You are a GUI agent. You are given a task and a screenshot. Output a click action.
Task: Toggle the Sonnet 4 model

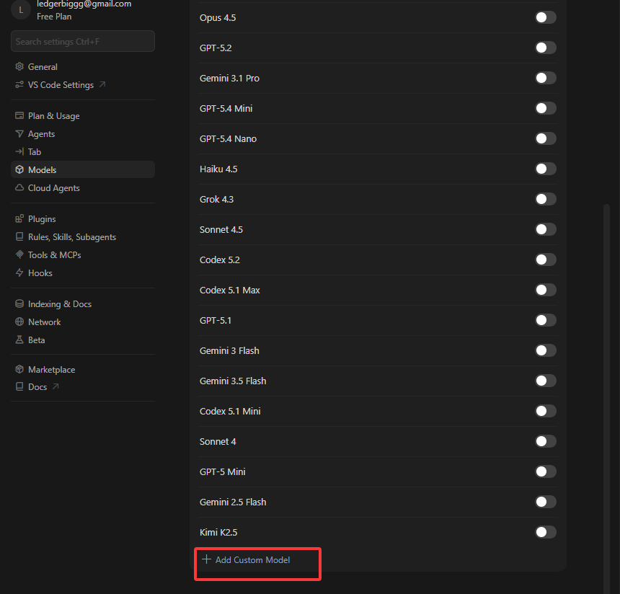[546, 441]
